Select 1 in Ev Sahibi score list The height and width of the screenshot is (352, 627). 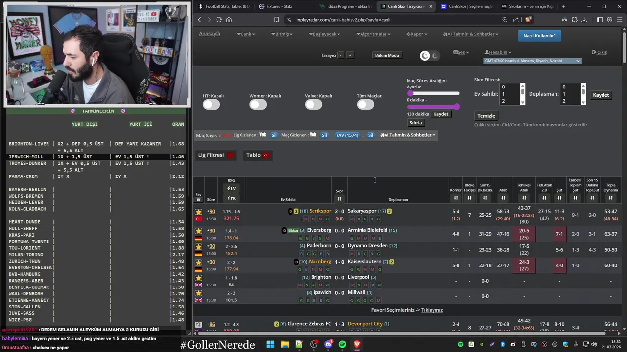[509, 94]
